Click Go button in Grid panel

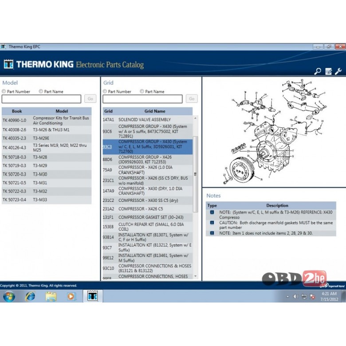[192, 98]
